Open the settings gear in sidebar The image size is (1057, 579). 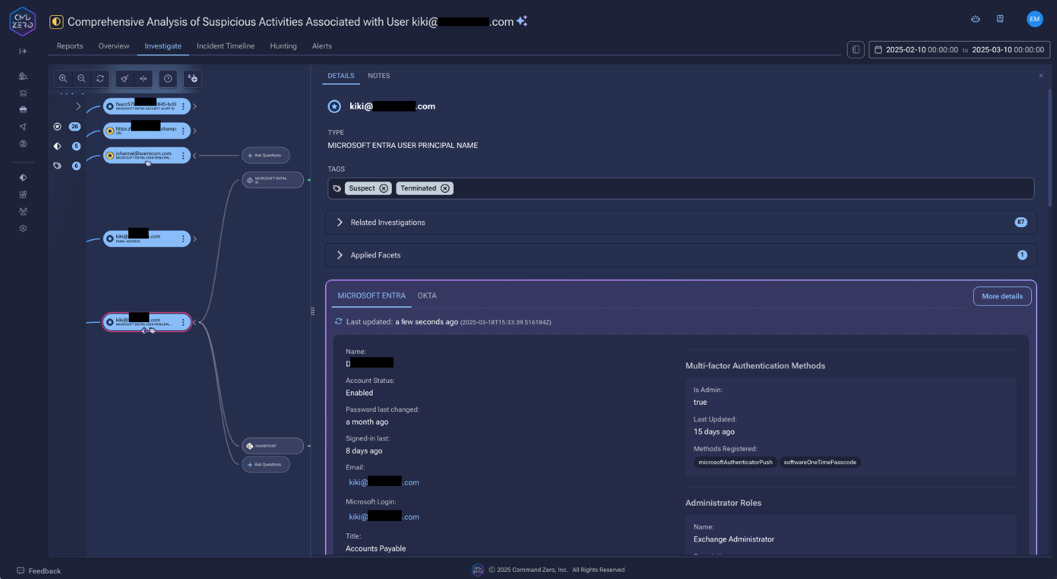tap(23, 228)
